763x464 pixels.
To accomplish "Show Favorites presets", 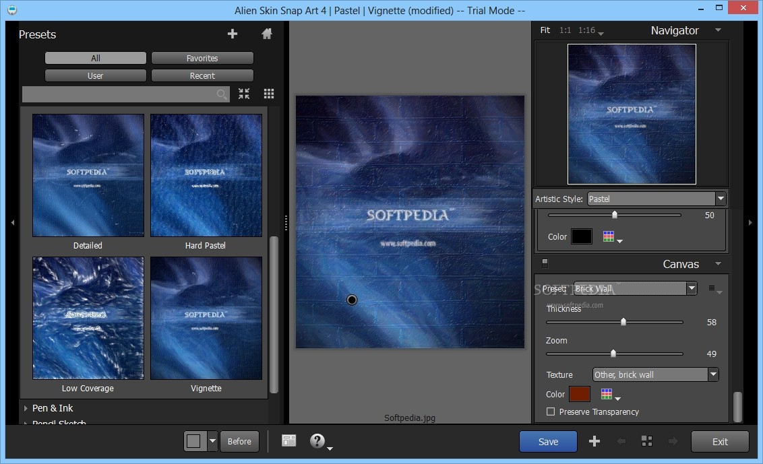I will 202,58.
